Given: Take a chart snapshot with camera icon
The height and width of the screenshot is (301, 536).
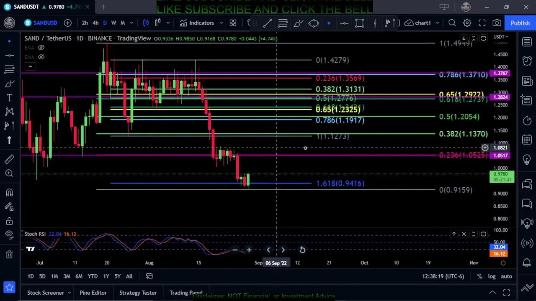Looking at the screenshot, I should pos(497,23).
